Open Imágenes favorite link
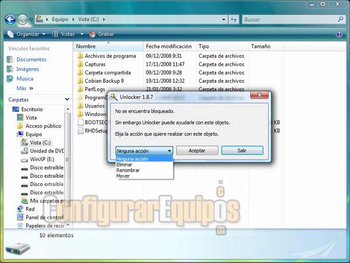The image size is (350, 263). (x=27, y=69)
